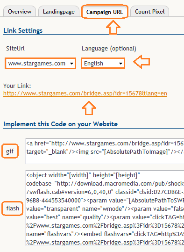Go to the Count Pixel tab
Screen dimensions: 184x252
click(149, 11)
